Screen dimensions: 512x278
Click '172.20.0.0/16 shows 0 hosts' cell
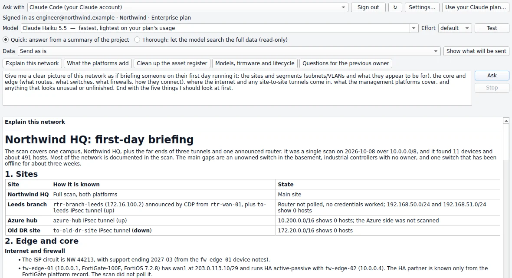387,230
